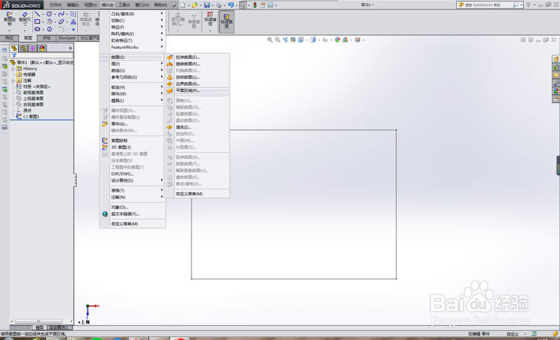Image resolution: width=560 pixels, height=340 pixels.
Task: Click the Zoom to Area icon
Action: coord(278,40)
